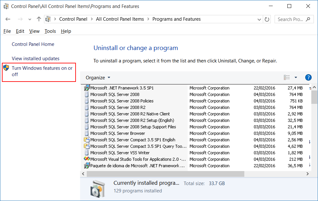Expand chevron after Control Panel breadcrumb

[92, 19]
